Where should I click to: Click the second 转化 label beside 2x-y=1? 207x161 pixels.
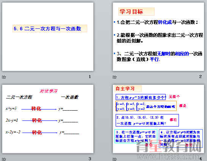[x=37, y=120]
